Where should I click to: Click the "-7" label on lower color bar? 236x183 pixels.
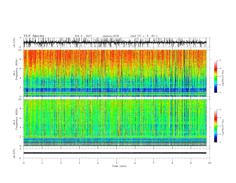coord(220,142)
